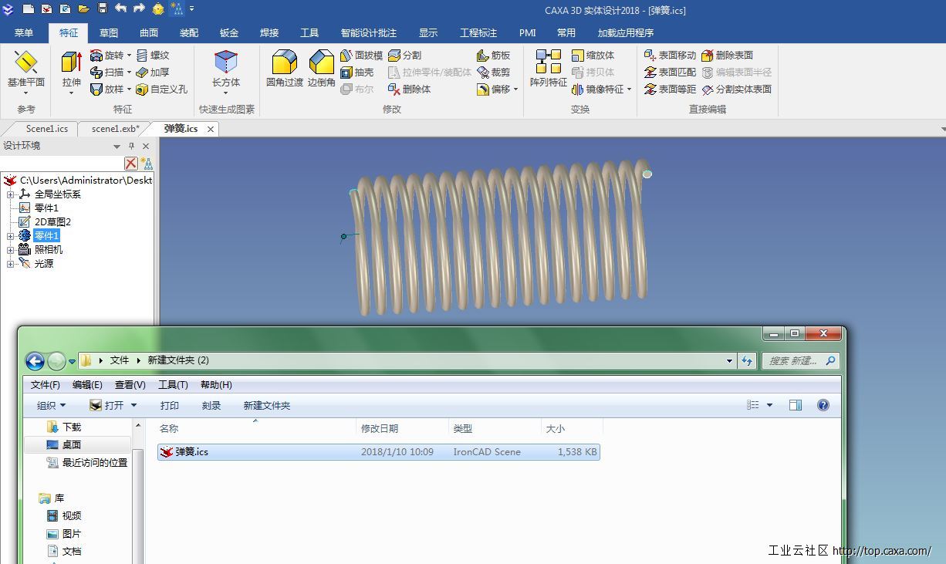Click the Back button in Explorer window

pos(35,360)
